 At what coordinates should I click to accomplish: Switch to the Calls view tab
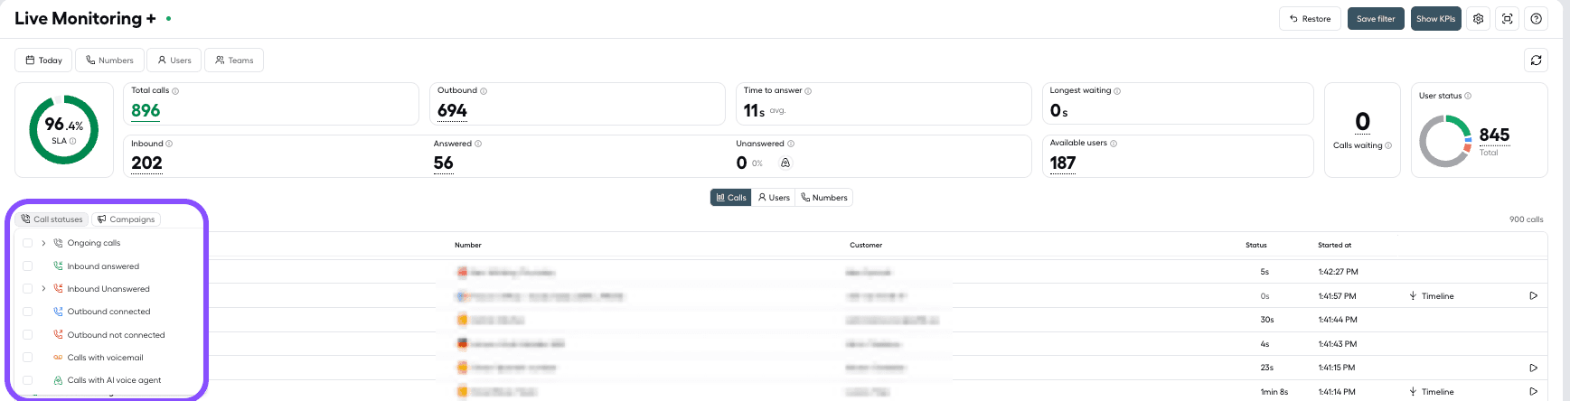[x=731, y=198]
